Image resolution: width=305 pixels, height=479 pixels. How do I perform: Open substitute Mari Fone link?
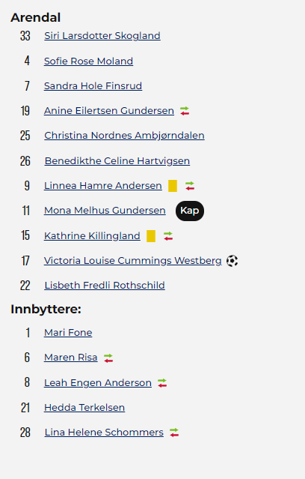click(68, 332)
